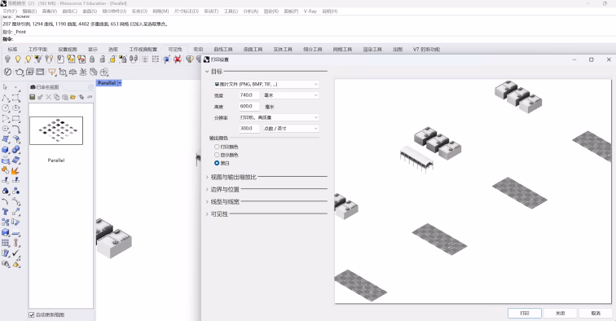
Task: Click the Hide Objects dark lightbulb icon
Action: pyautogui.click(x=7, y=59)
